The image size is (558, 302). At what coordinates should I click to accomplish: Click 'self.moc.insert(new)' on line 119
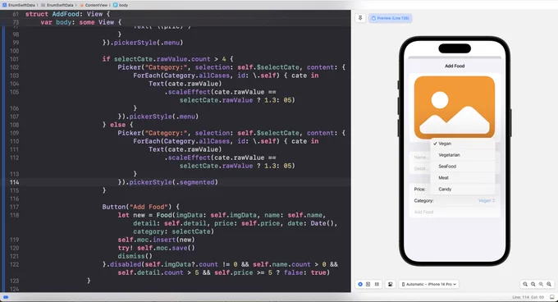[x=156, y=240]
